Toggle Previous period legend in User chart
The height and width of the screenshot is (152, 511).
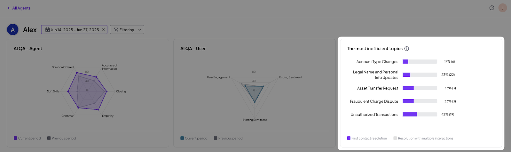[228, 138]
